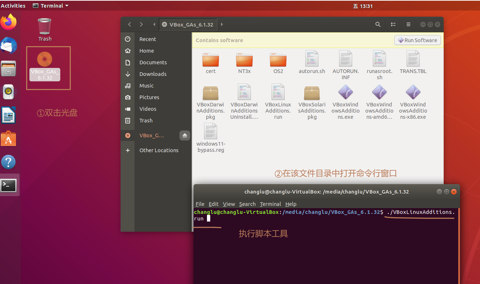Open the Edit menu in terminal
The height and width of the screenshot is (284, 480).
tap(213, 204)
